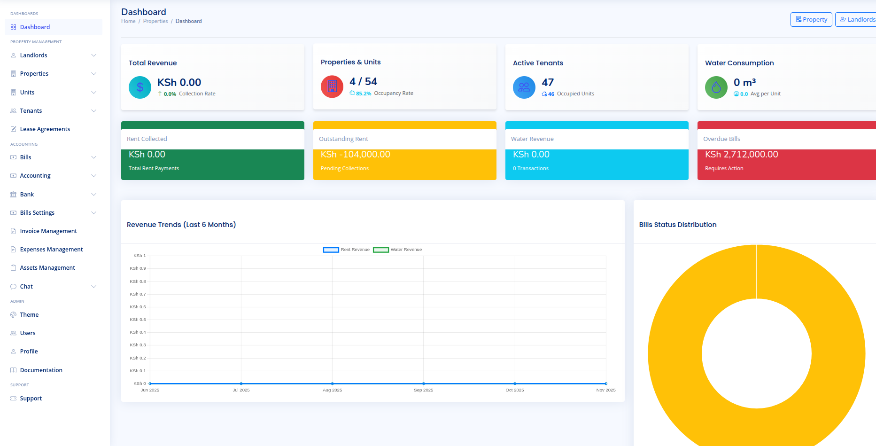Click the dollar sign Total Revenue icon

[x=140, y=87]
